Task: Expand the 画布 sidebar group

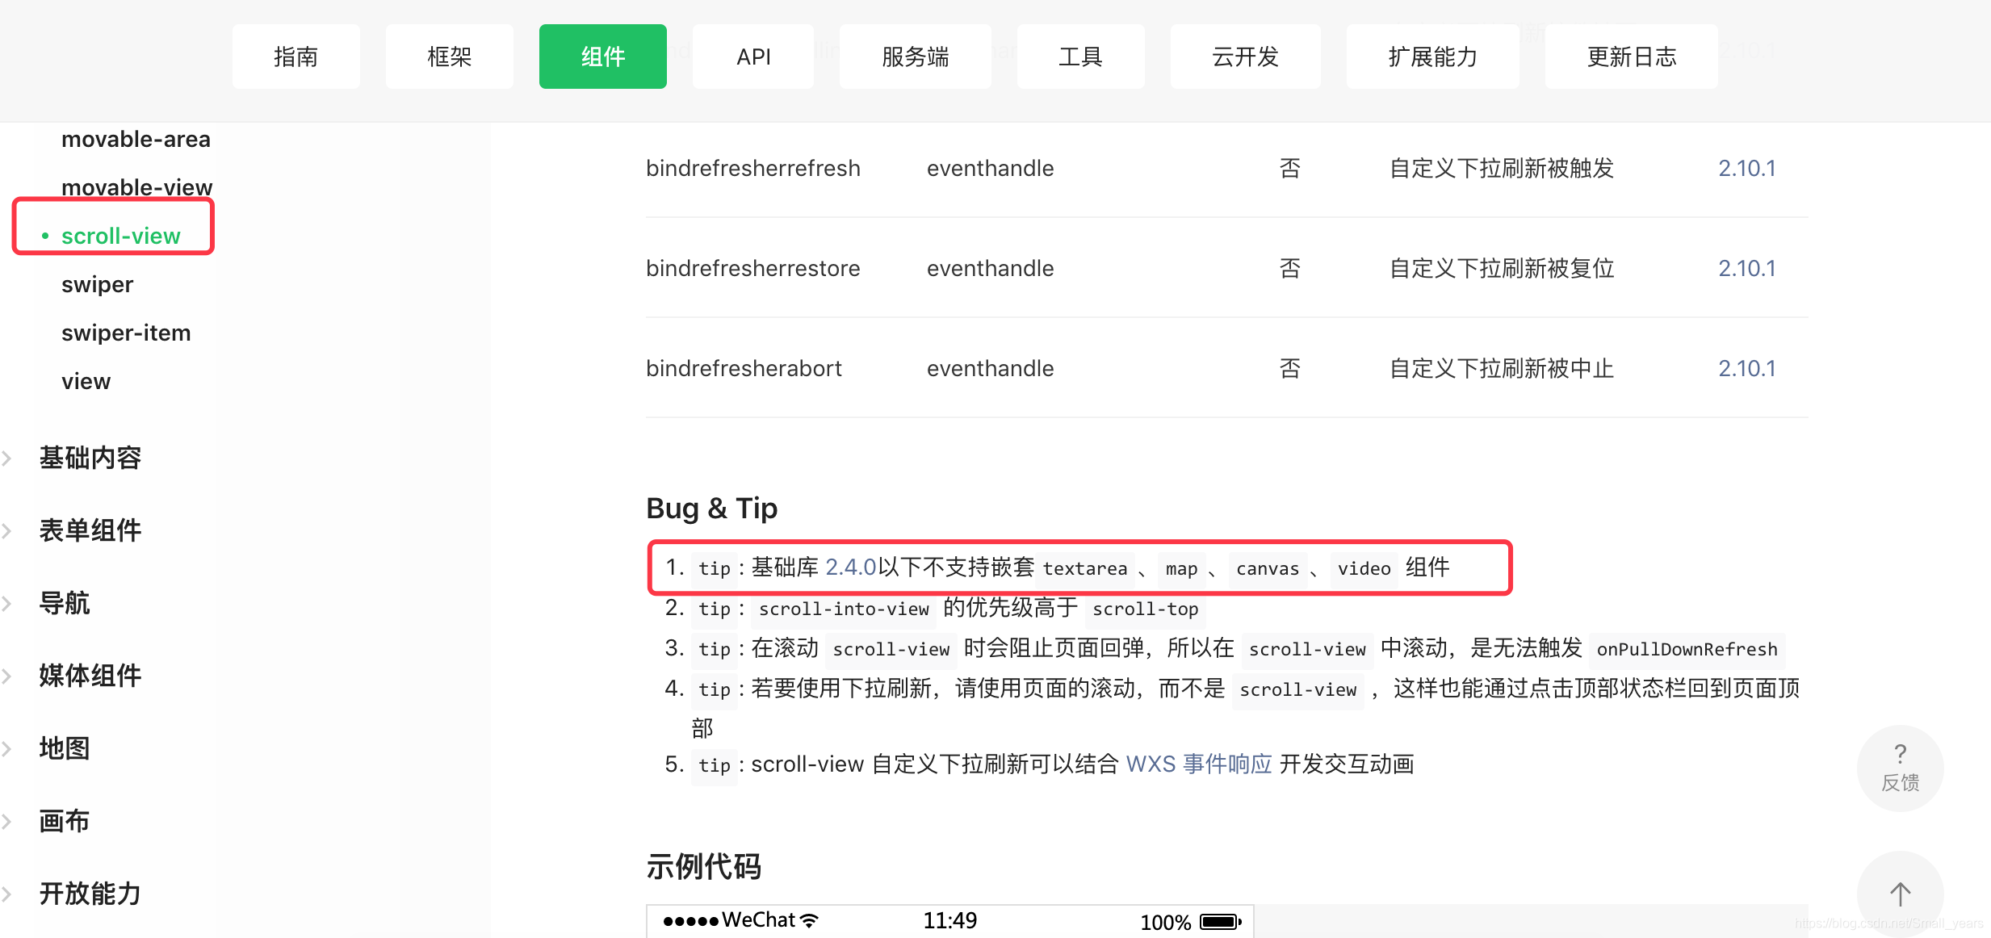Action: (64, 821)
